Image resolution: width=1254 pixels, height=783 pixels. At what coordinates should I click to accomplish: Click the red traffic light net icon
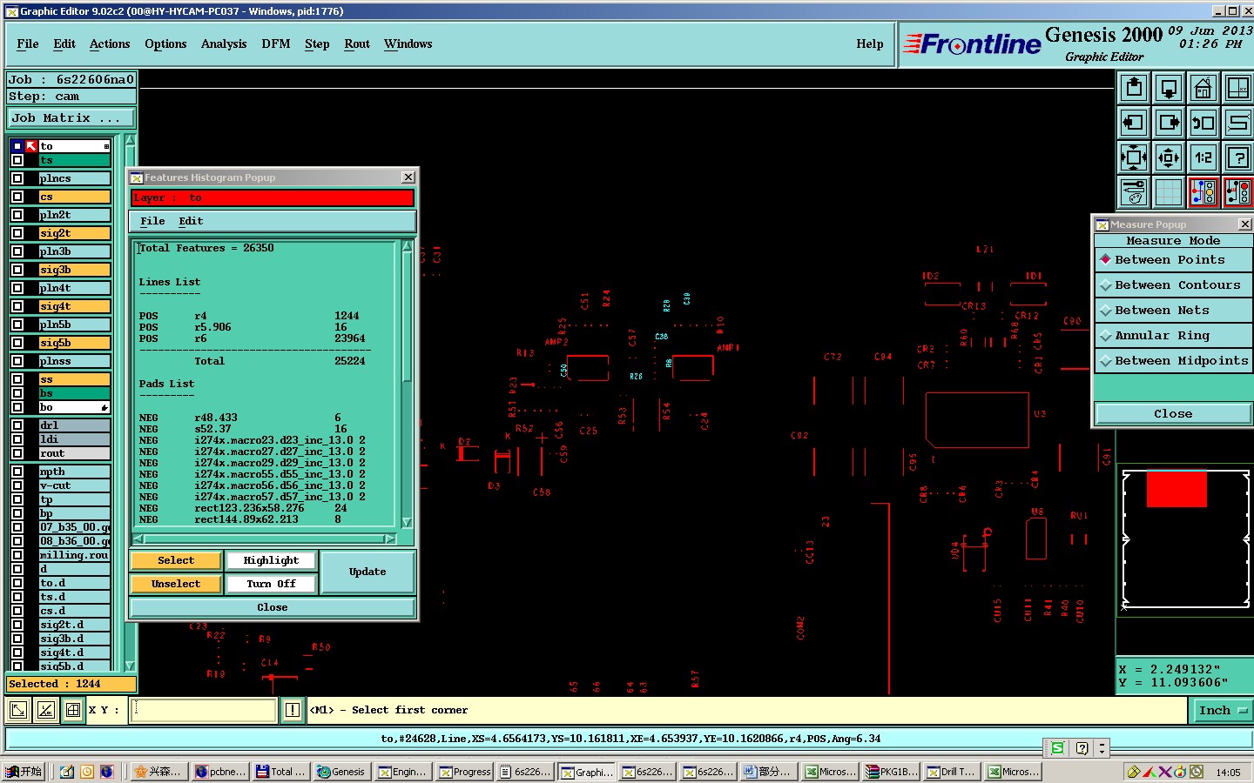click(1237, 192)
